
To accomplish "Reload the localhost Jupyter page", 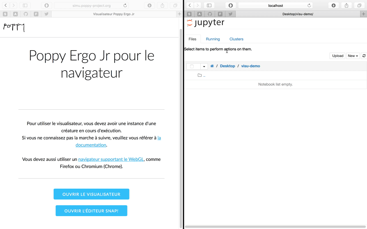I will [309, 5].
